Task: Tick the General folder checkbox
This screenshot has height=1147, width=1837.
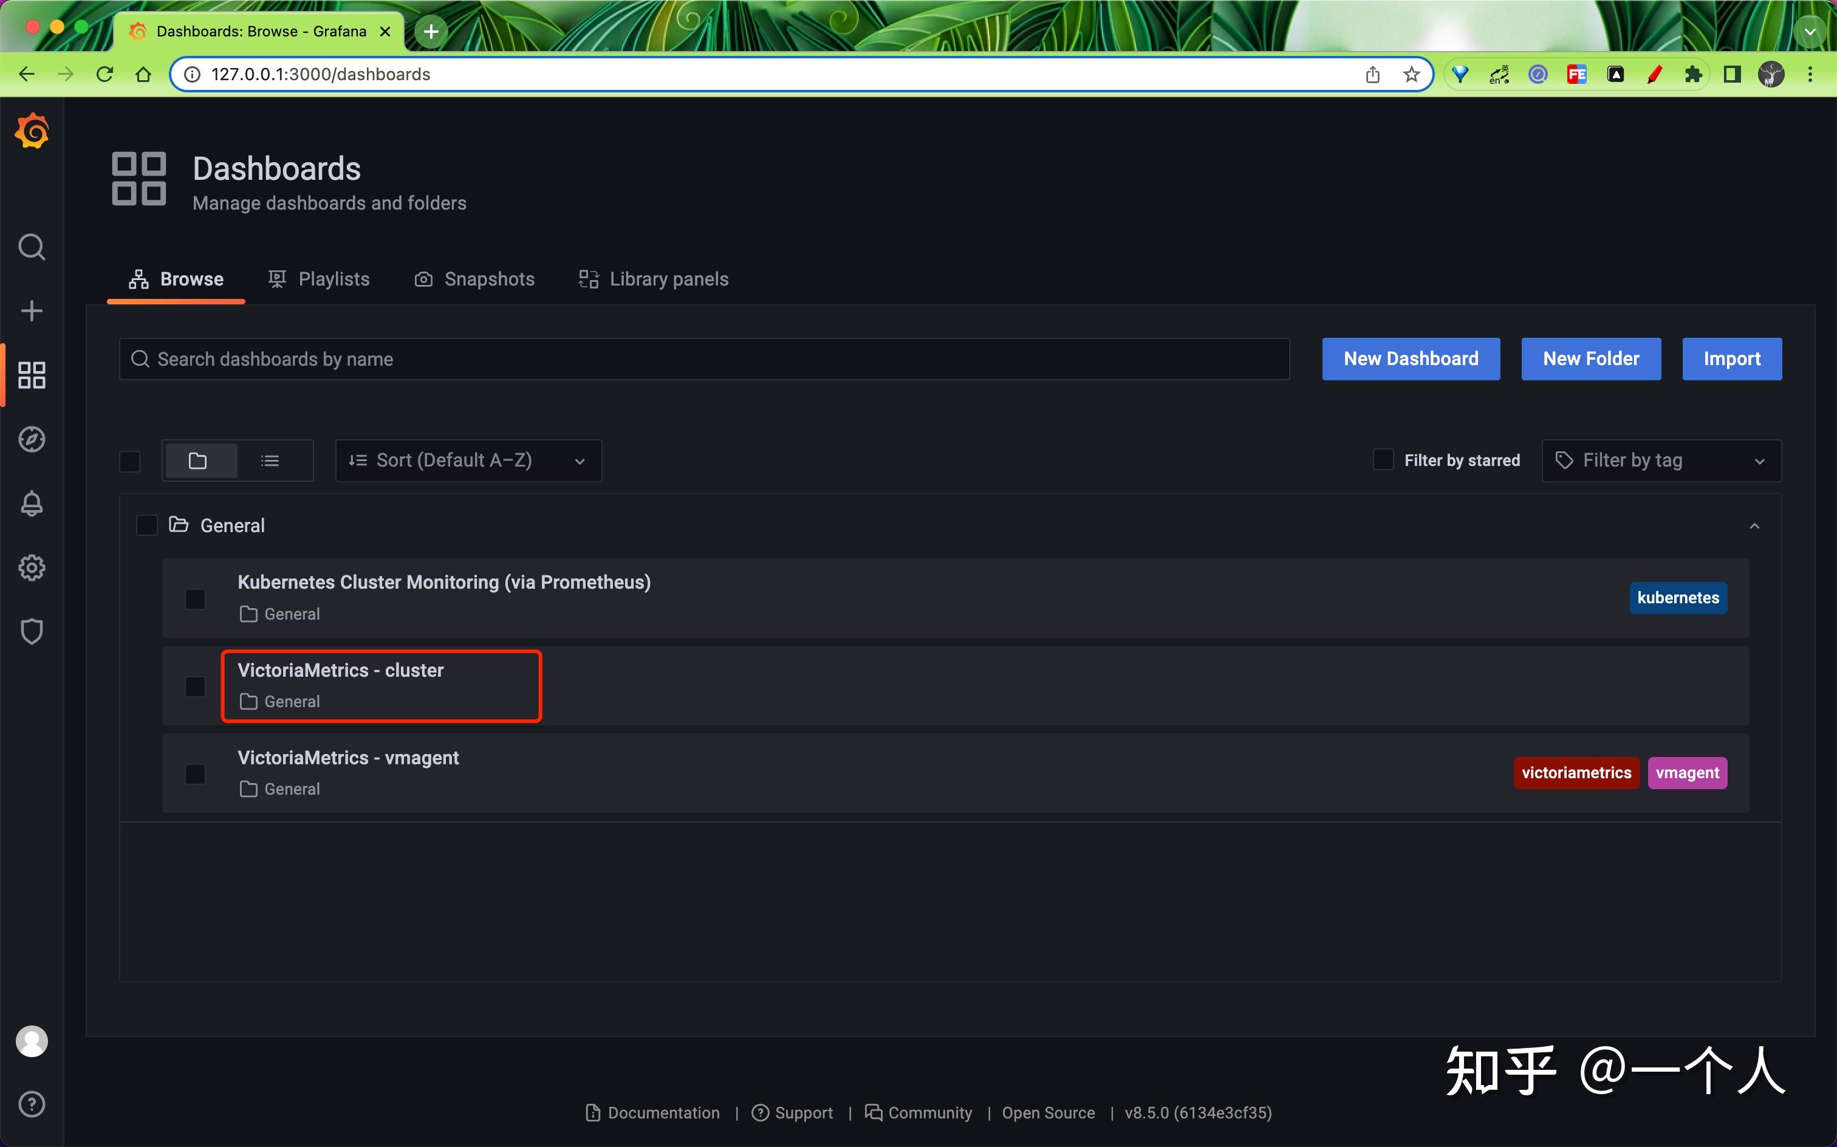Action: 146,525
